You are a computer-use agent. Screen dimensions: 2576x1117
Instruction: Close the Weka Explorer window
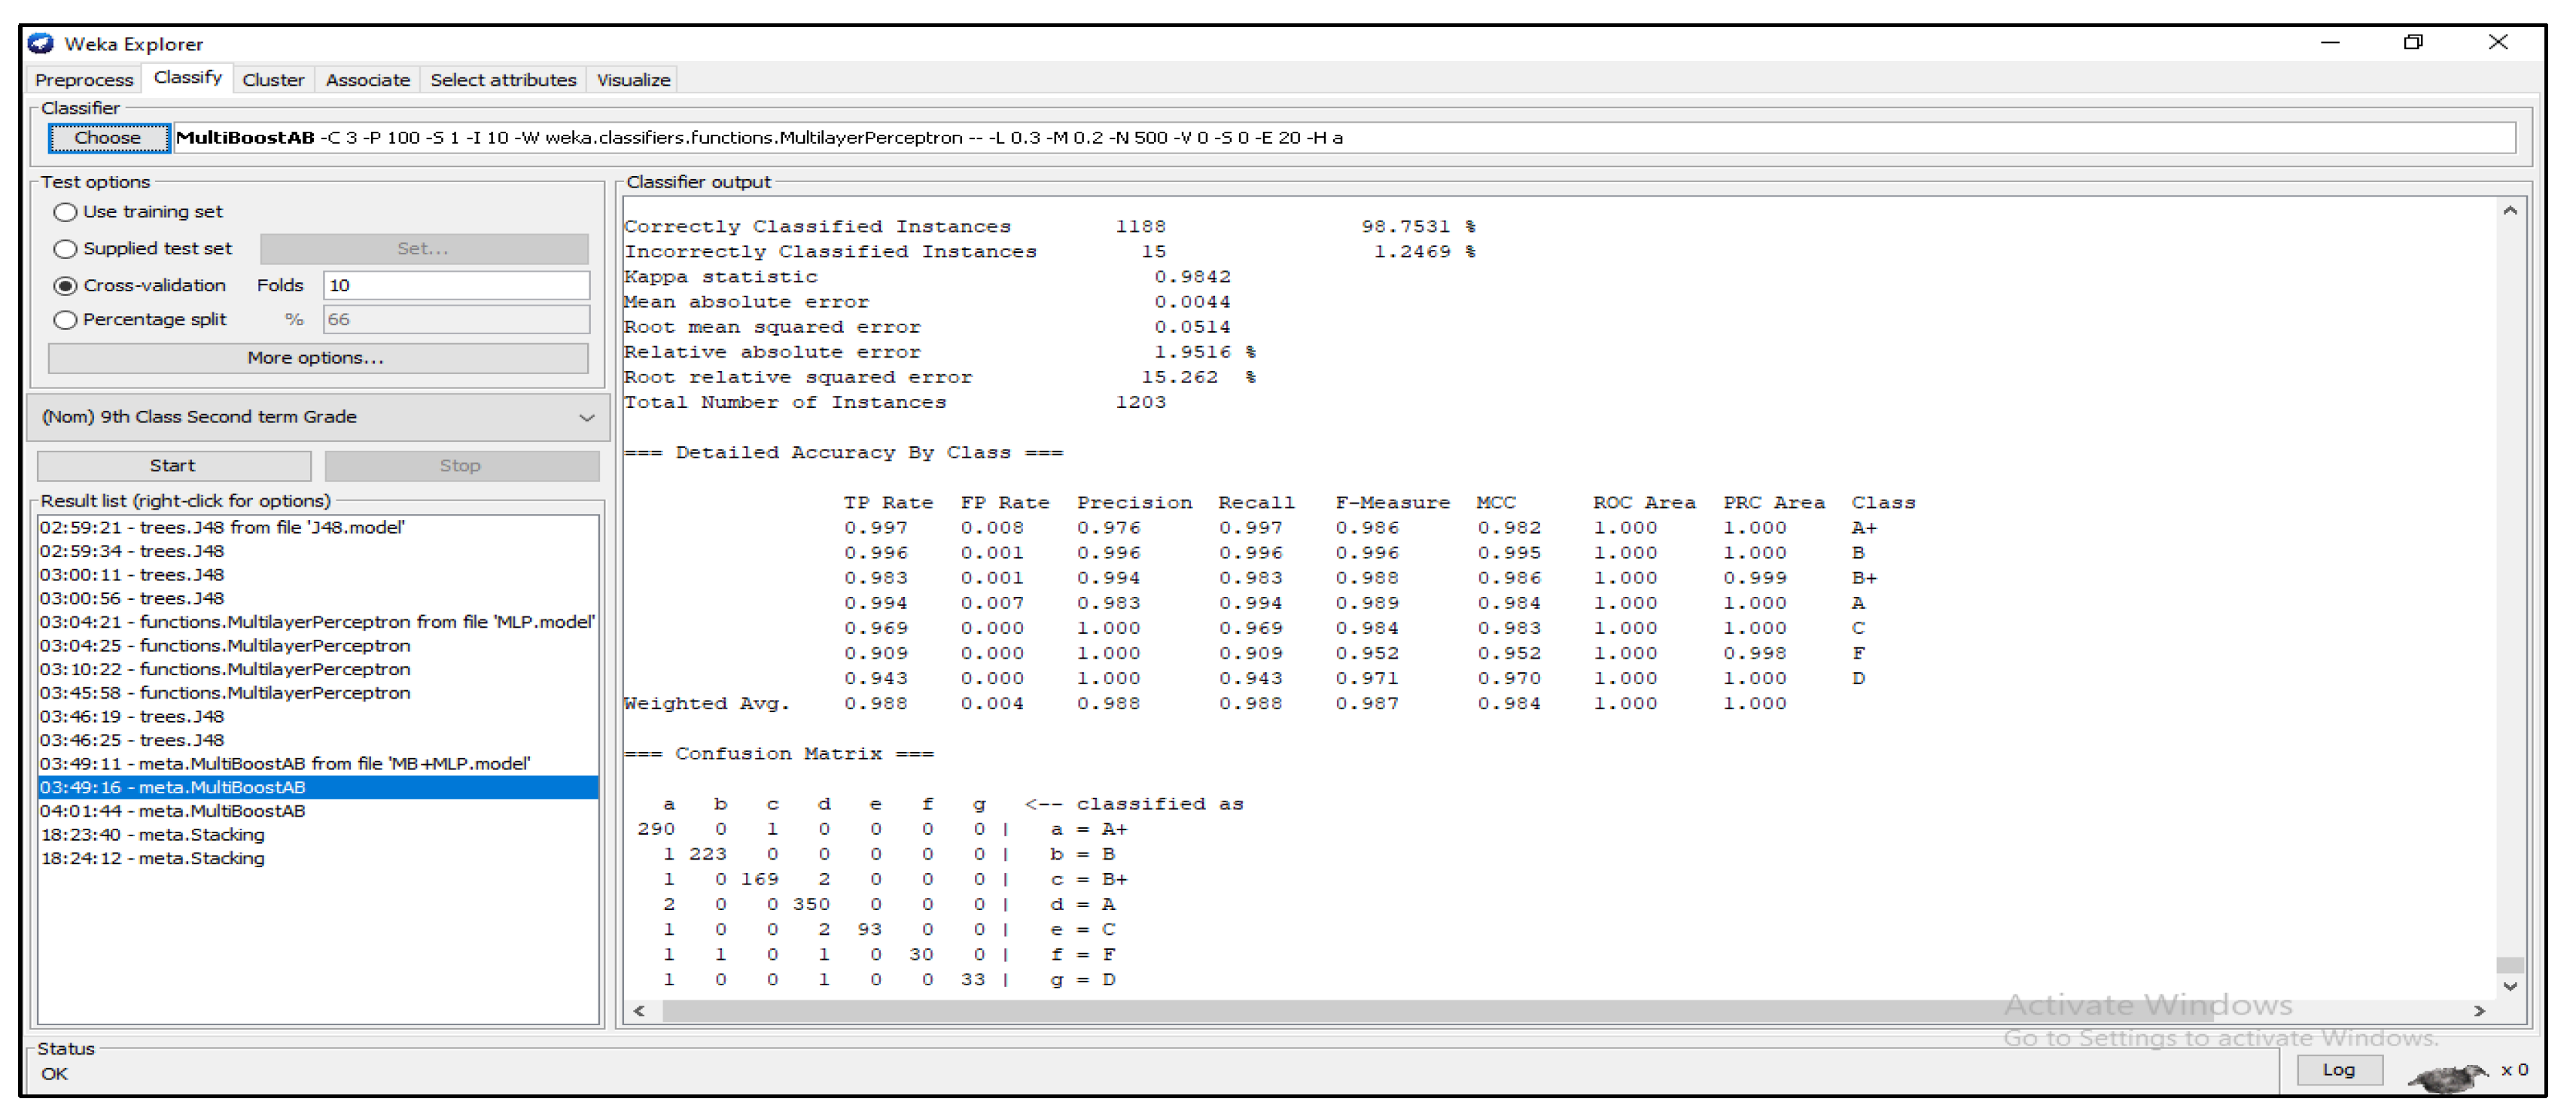point(2498,42)
